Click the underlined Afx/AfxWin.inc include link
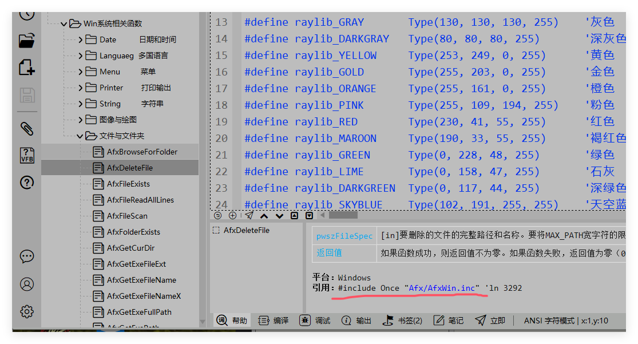Viewport: 638px width, 344px height. (443, 288)
